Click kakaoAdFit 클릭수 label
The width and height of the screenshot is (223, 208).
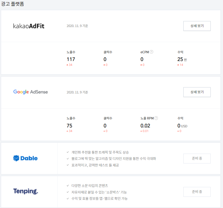108,52
